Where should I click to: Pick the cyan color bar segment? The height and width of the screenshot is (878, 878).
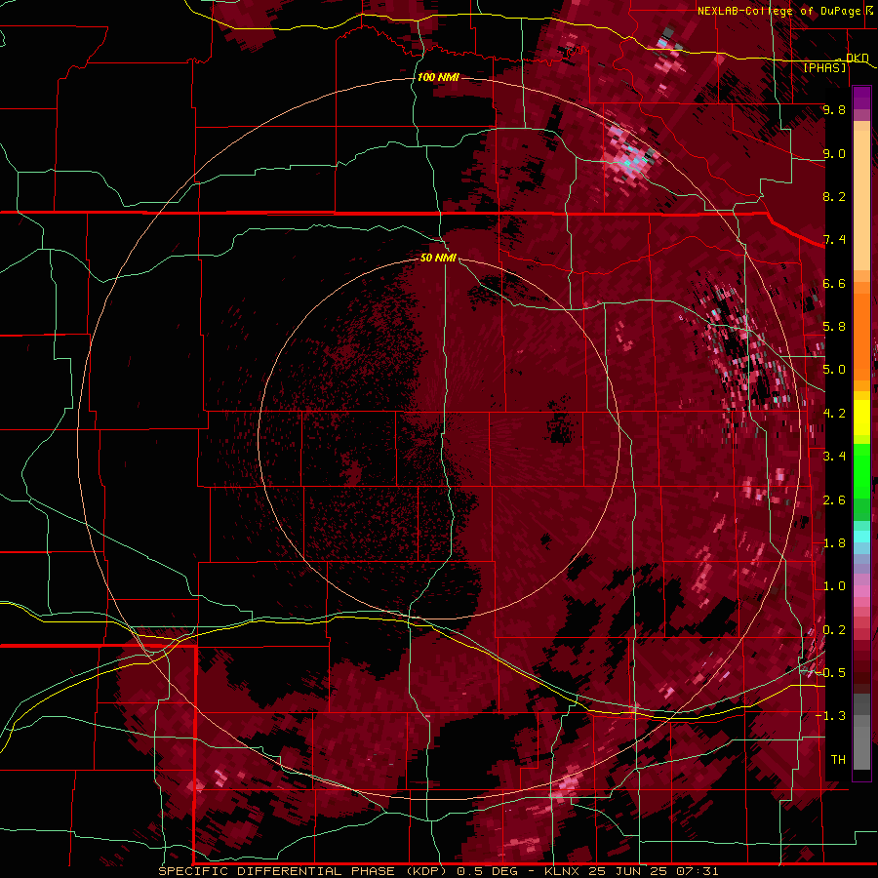click(x=861, y=537)
